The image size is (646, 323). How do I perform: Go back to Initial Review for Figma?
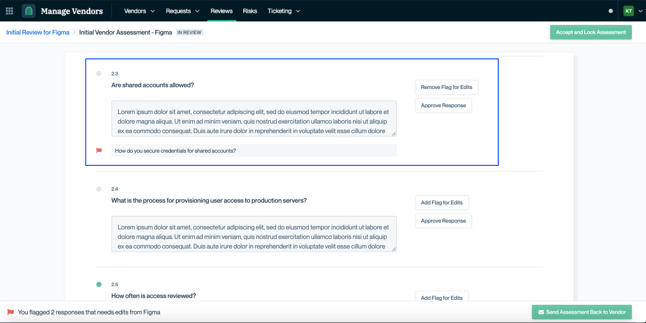[x=38, y=32]
